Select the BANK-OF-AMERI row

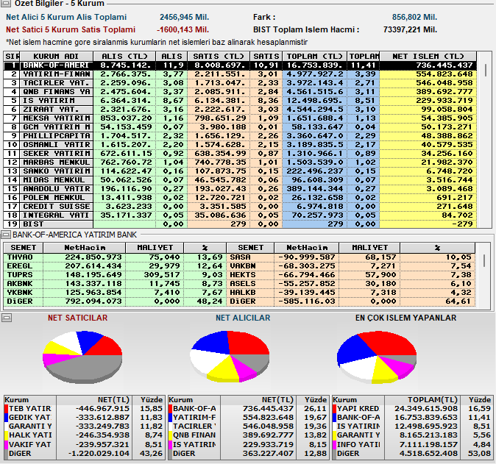pos(240,65)
